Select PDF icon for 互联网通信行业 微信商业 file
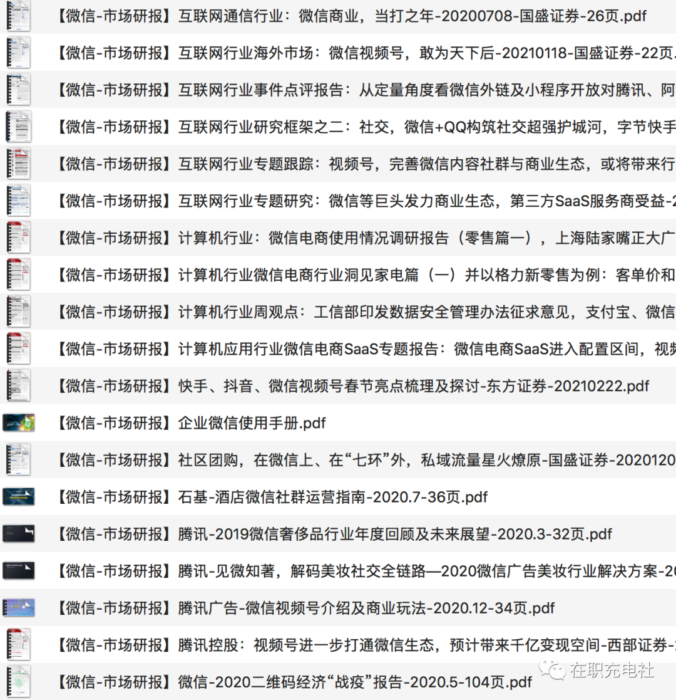Viewport: 676px width, 700px height. 18,15
